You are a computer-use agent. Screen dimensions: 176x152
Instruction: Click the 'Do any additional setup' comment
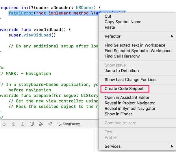pyautogui.click(x=53, y=46)
